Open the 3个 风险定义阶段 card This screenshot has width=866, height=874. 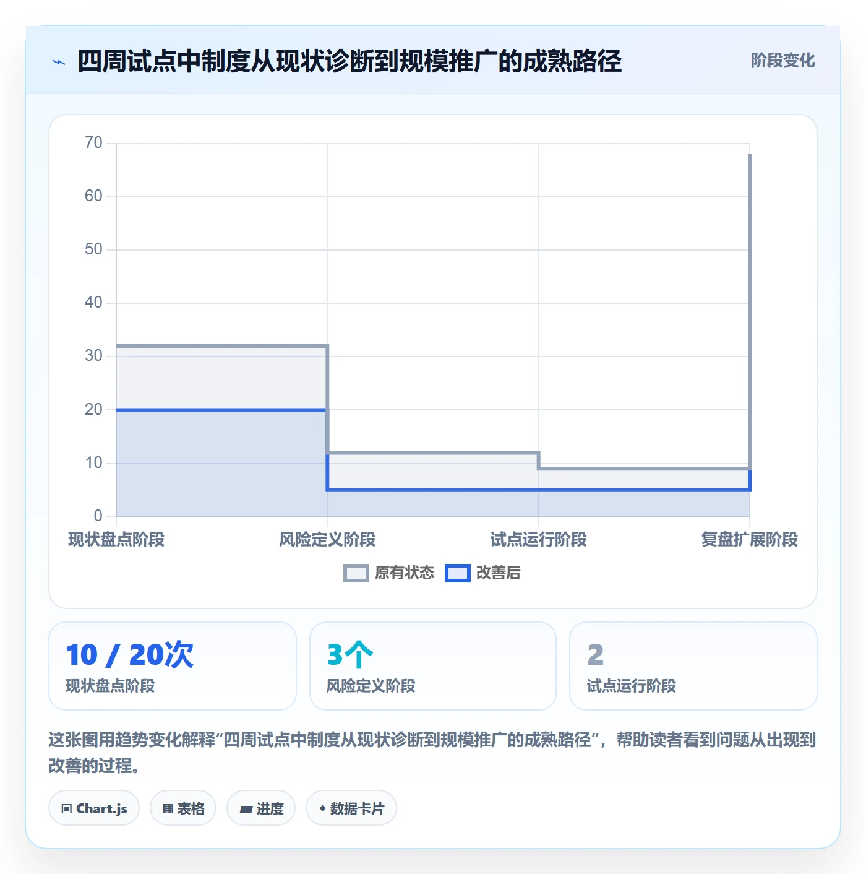(433, 666)
